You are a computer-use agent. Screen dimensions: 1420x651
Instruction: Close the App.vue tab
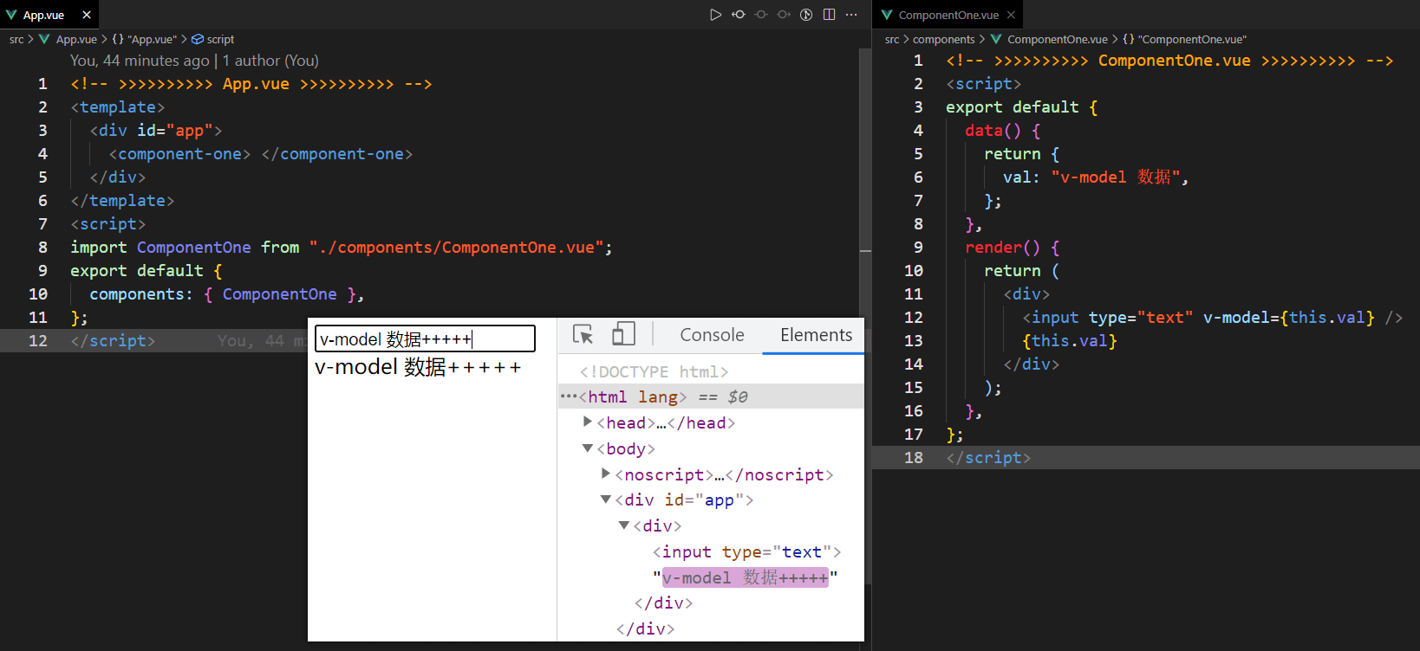[87, 15]
